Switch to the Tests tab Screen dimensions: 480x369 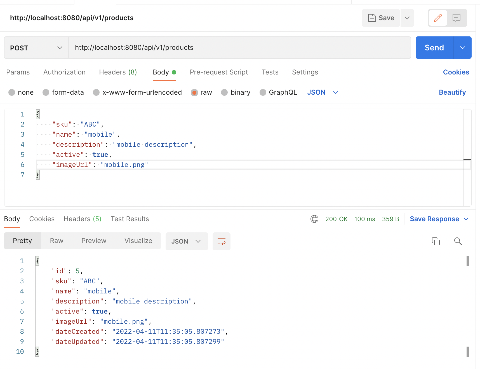pyautogui.click(x=270, y=72)
